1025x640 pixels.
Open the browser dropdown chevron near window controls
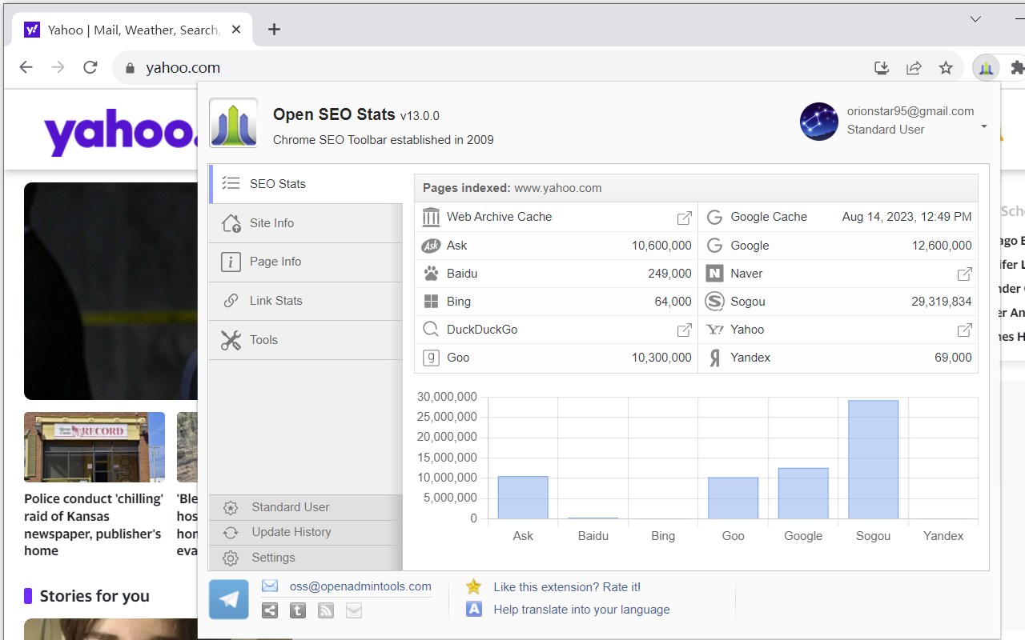tap(975, 18)
